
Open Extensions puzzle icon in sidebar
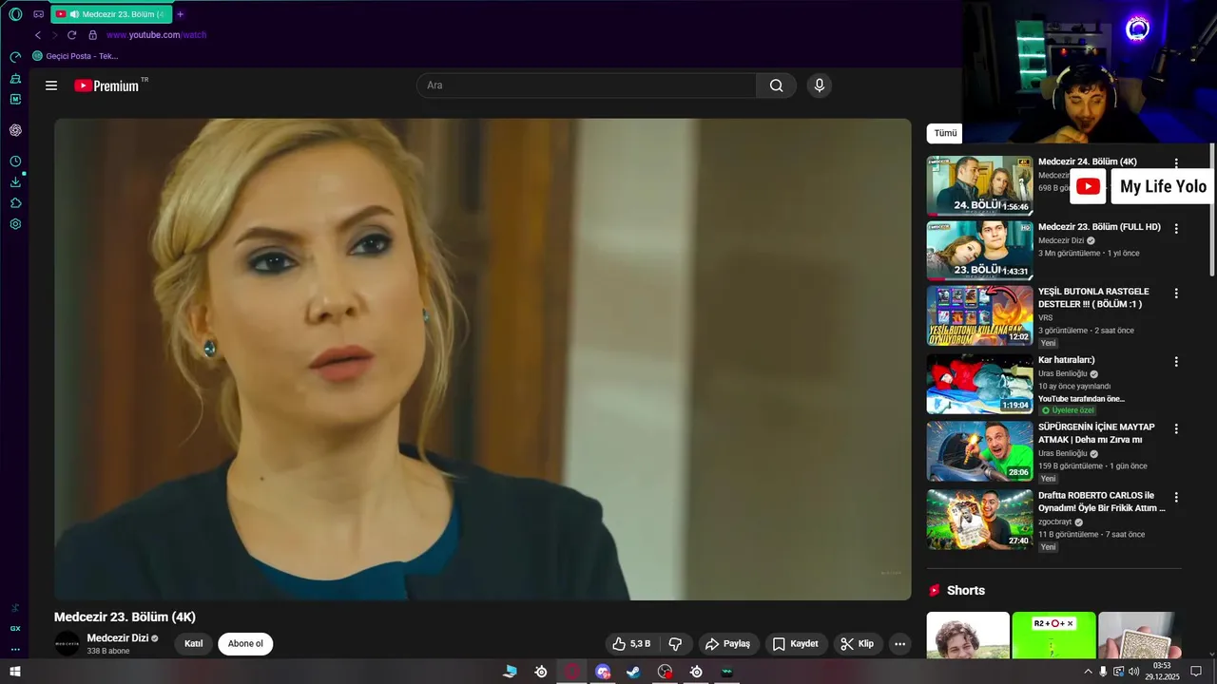(15, 203)
